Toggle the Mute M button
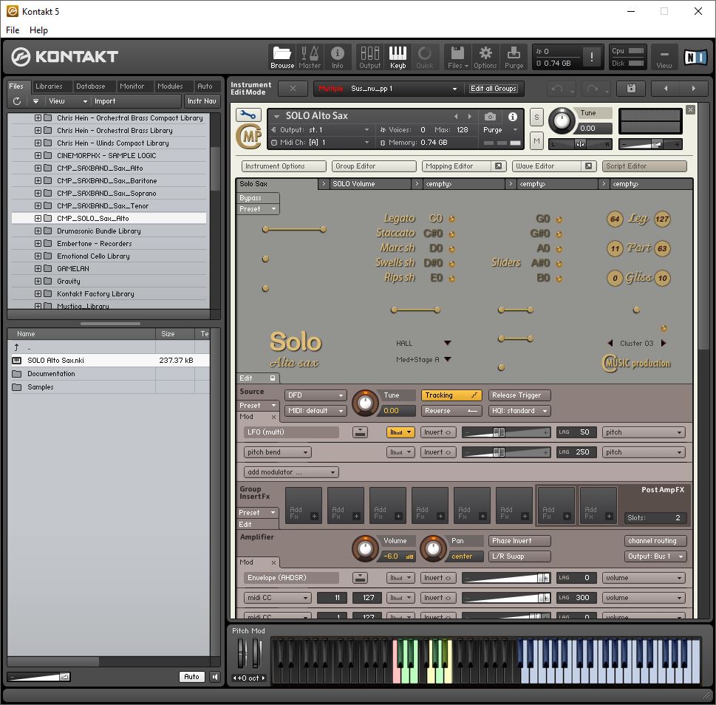This screenshot has width=716, height=705. click(x=536, y=141)
